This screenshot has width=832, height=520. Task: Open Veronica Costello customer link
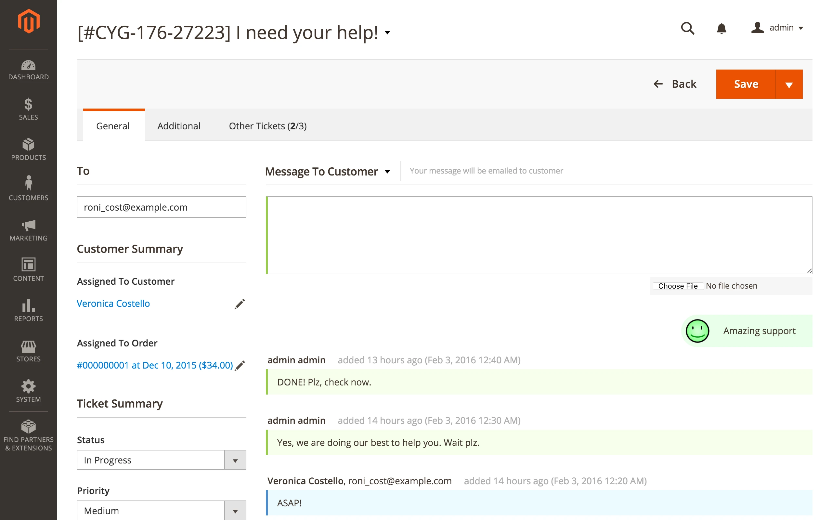point(113,303)
